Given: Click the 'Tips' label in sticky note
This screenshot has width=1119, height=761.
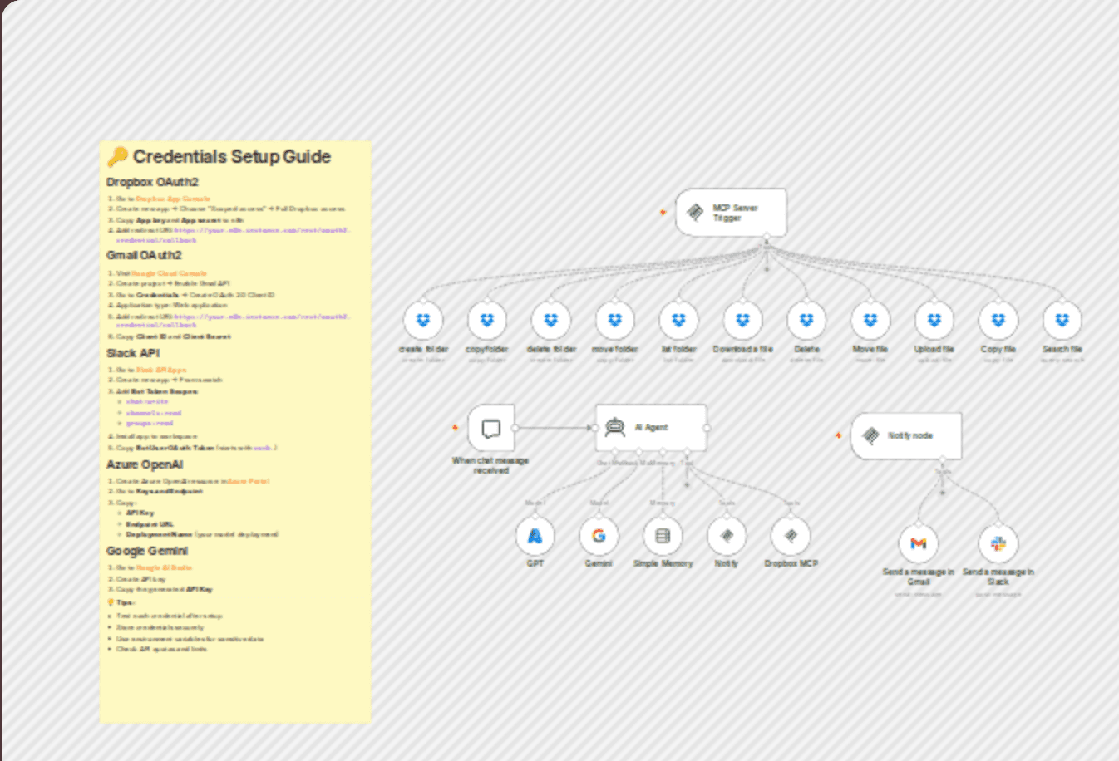Looking at the screenshot, I should (125, 603).
